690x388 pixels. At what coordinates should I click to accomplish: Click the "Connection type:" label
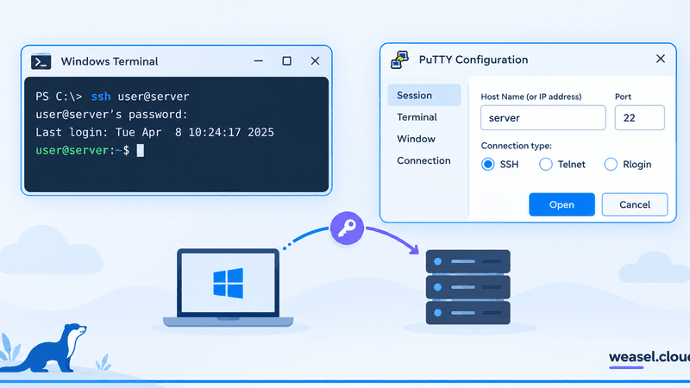point(516,146)
